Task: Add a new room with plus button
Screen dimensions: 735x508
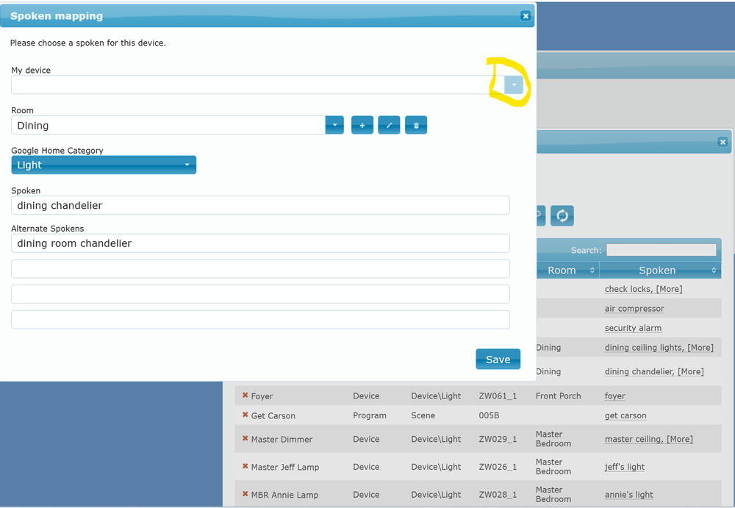Action: coord(362,125)
